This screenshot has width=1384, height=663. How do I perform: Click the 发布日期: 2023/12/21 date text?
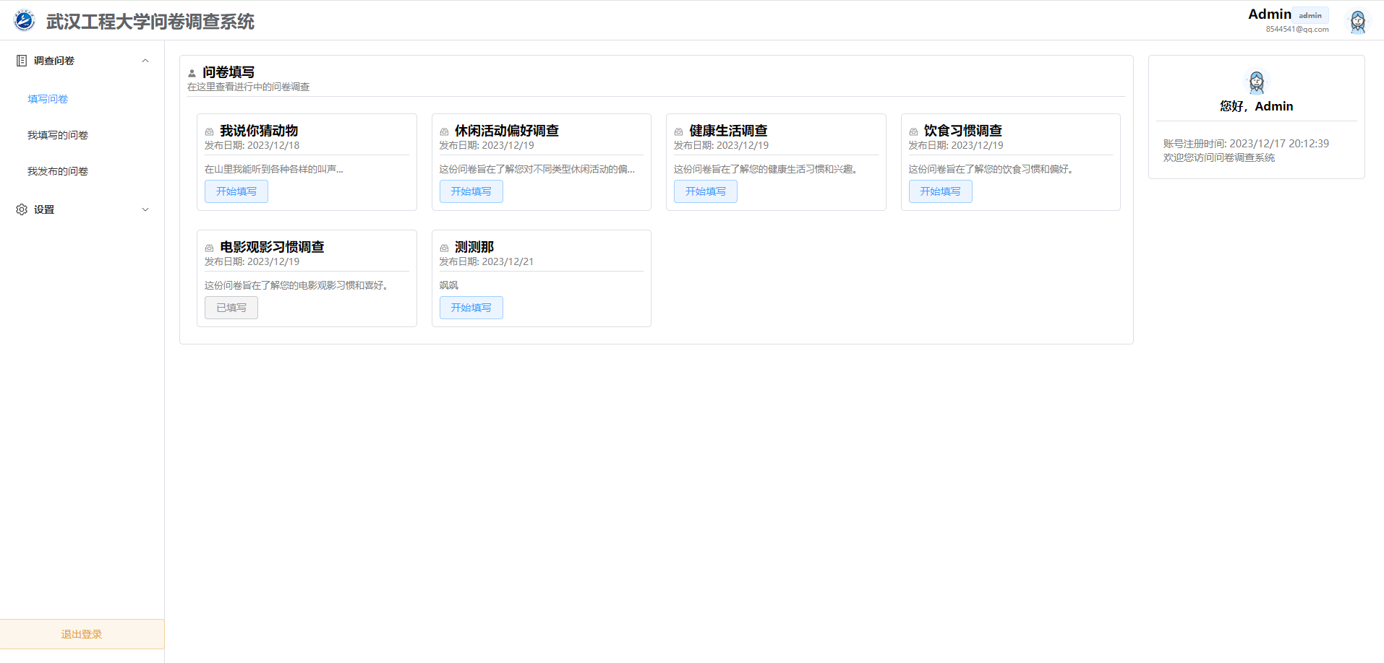pyautogui.click(x=487, y=261)
